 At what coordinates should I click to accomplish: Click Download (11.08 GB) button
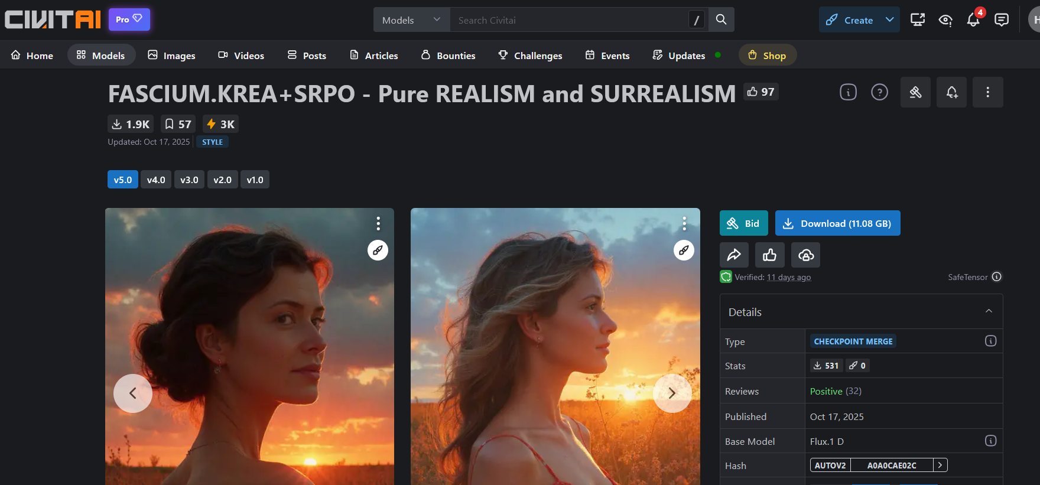pos(837,223)
